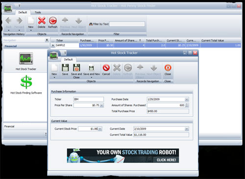Decrease Amount of Shares spinner down
Viewport: 245px width, 179px height.
coord(187,106)
